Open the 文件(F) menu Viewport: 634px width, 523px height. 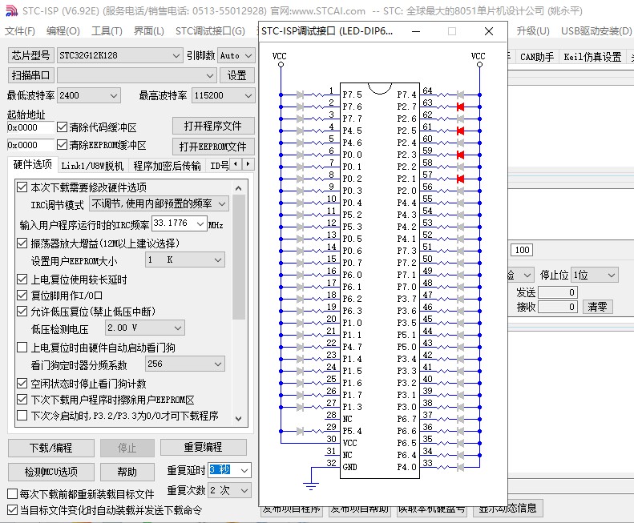[20, 31]
